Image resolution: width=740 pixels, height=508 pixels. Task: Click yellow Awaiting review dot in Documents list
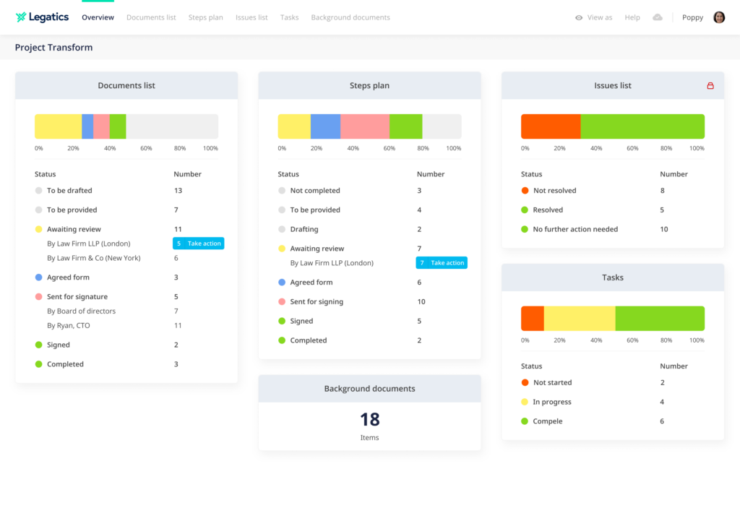click(x=38, y=229)
